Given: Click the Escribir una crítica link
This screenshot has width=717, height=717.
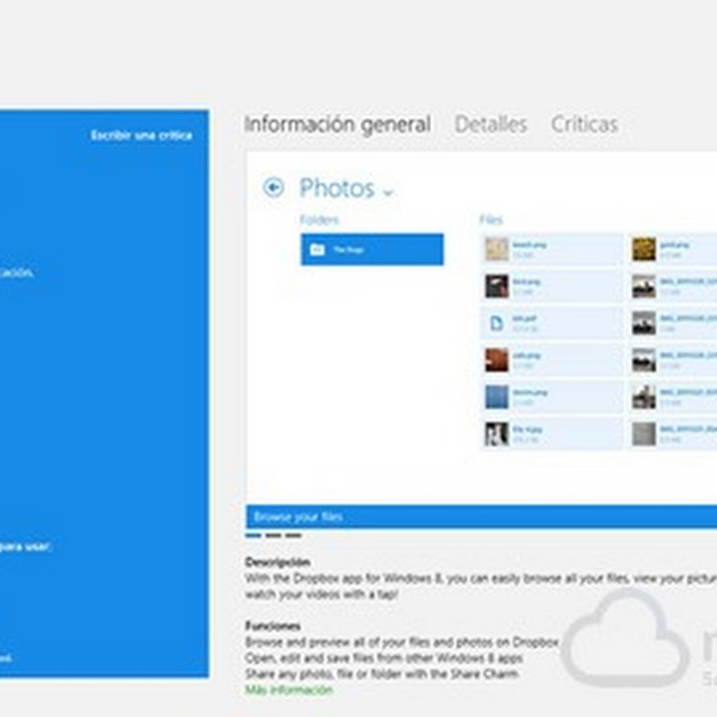Looking at the screenshot, I should pyautogui.click(x=142, y=135).
